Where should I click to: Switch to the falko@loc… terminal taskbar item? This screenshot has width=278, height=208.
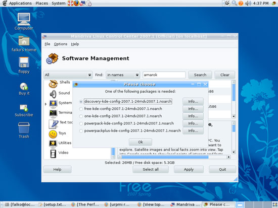[x=20, y=204]
